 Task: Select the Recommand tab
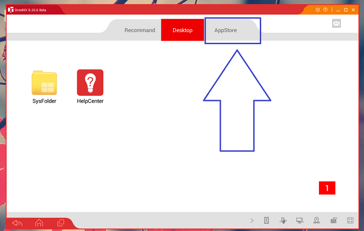click(x=140, y=30)
